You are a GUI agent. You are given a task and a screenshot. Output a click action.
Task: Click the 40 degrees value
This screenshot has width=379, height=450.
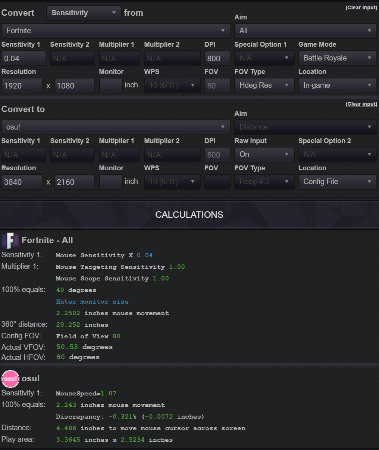(76, 290)
